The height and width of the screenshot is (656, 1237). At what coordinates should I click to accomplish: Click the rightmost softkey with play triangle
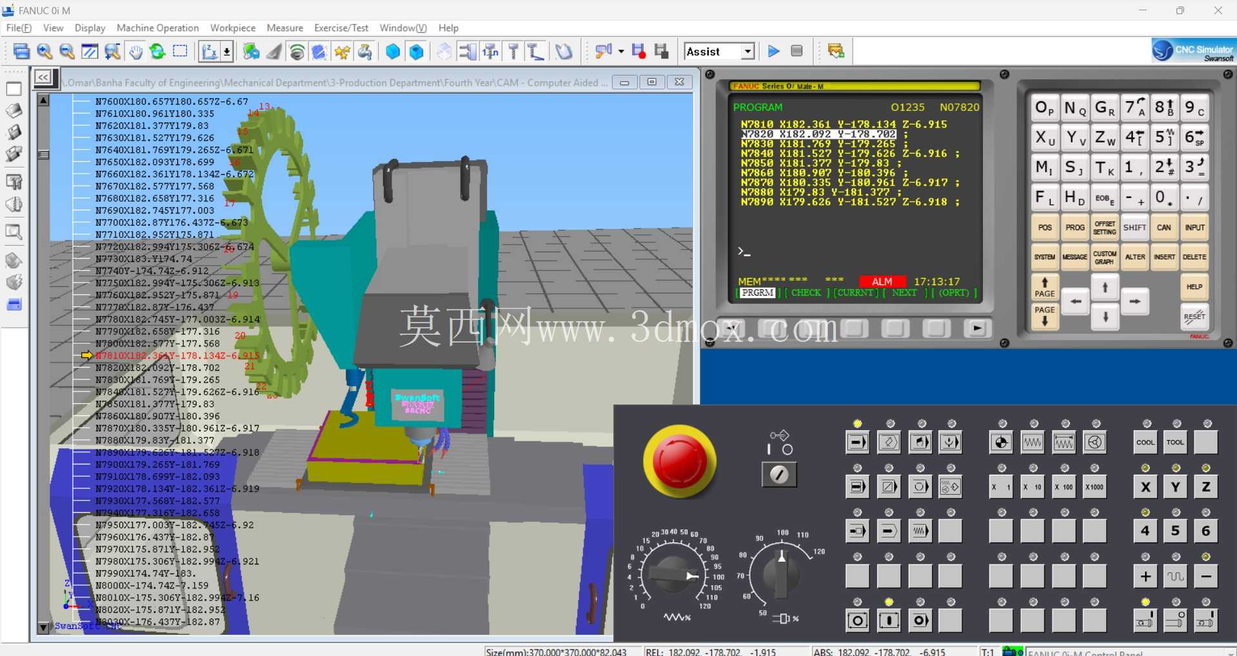[x=977, y=328]
